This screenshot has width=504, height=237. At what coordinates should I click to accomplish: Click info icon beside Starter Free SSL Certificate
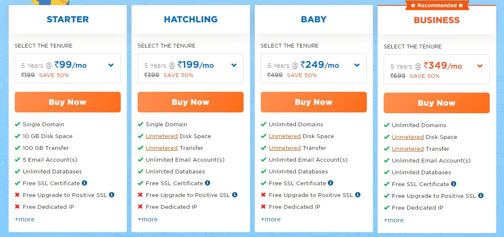(85, 183)
